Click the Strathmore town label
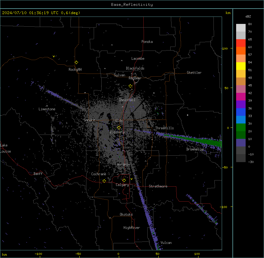This screenshot has width=264, height=258. (x=158, y=186)
